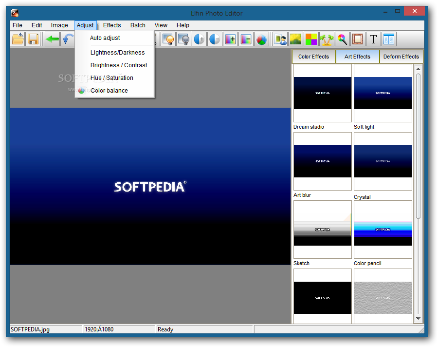Click the open file folder icon
Viewport: 438px width, 347px height.
18,39
